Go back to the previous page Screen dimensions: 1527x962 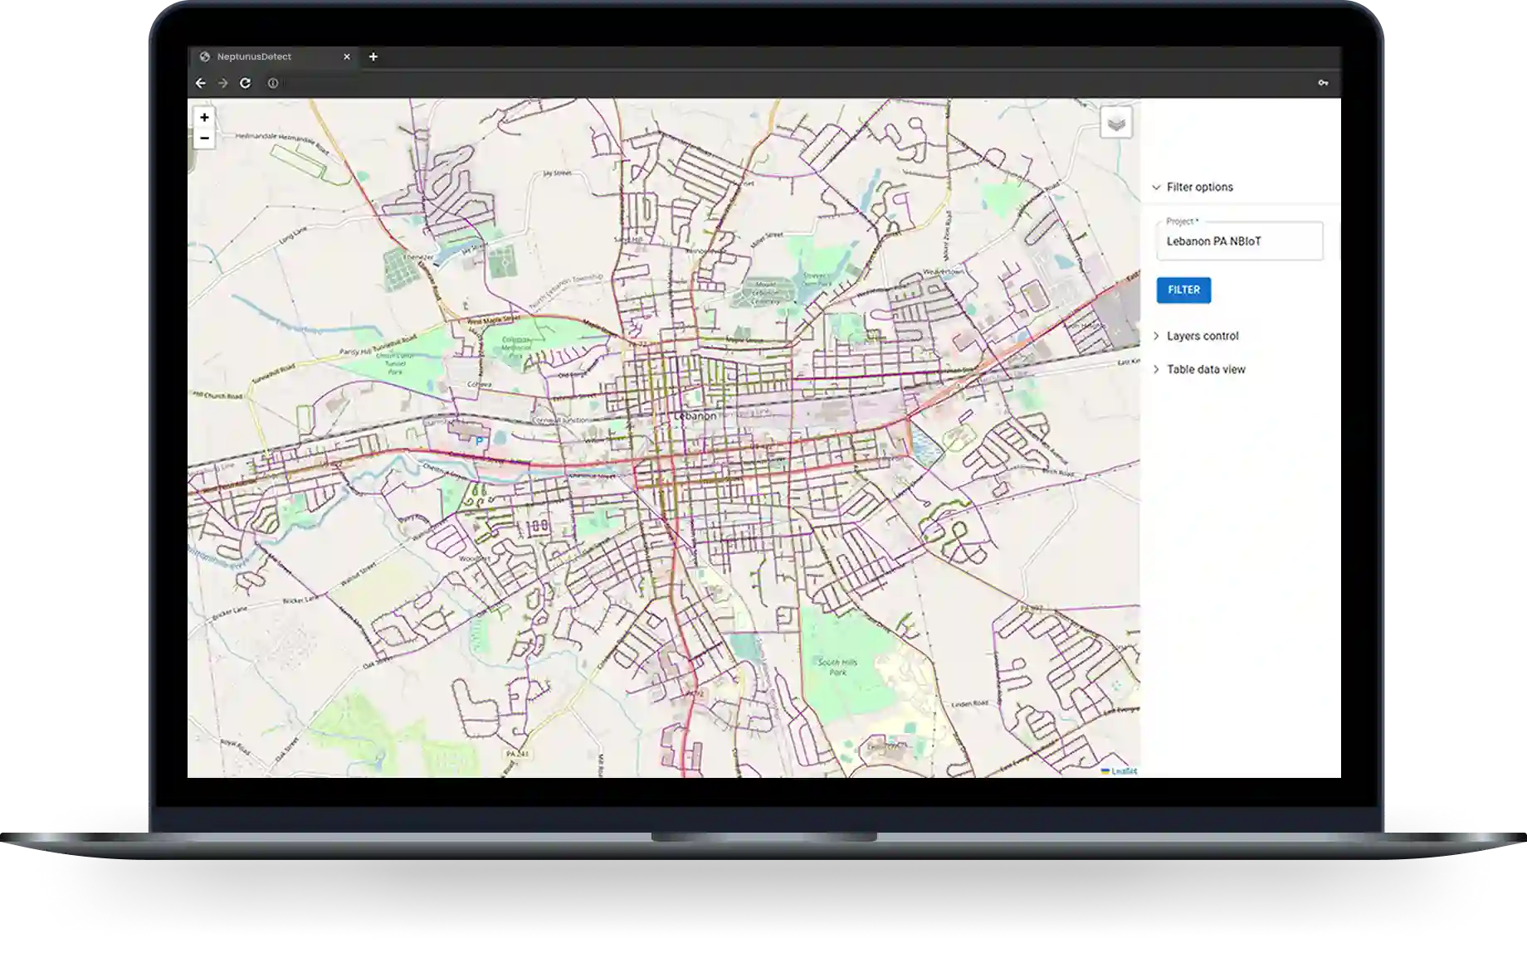point(200,83)
